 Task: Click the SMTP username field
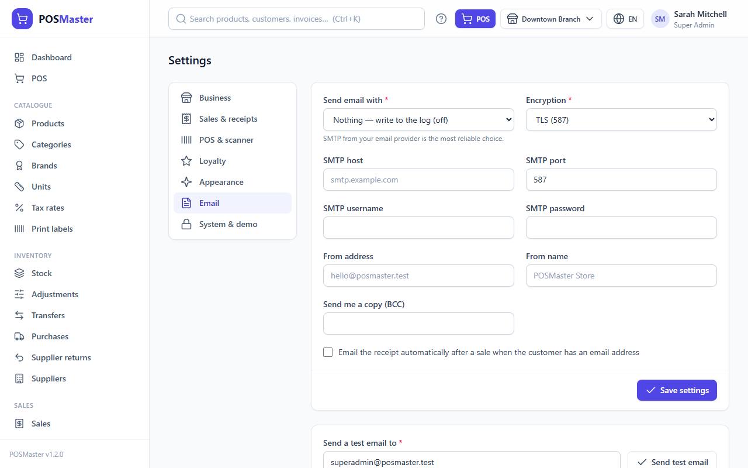point(418,228)
